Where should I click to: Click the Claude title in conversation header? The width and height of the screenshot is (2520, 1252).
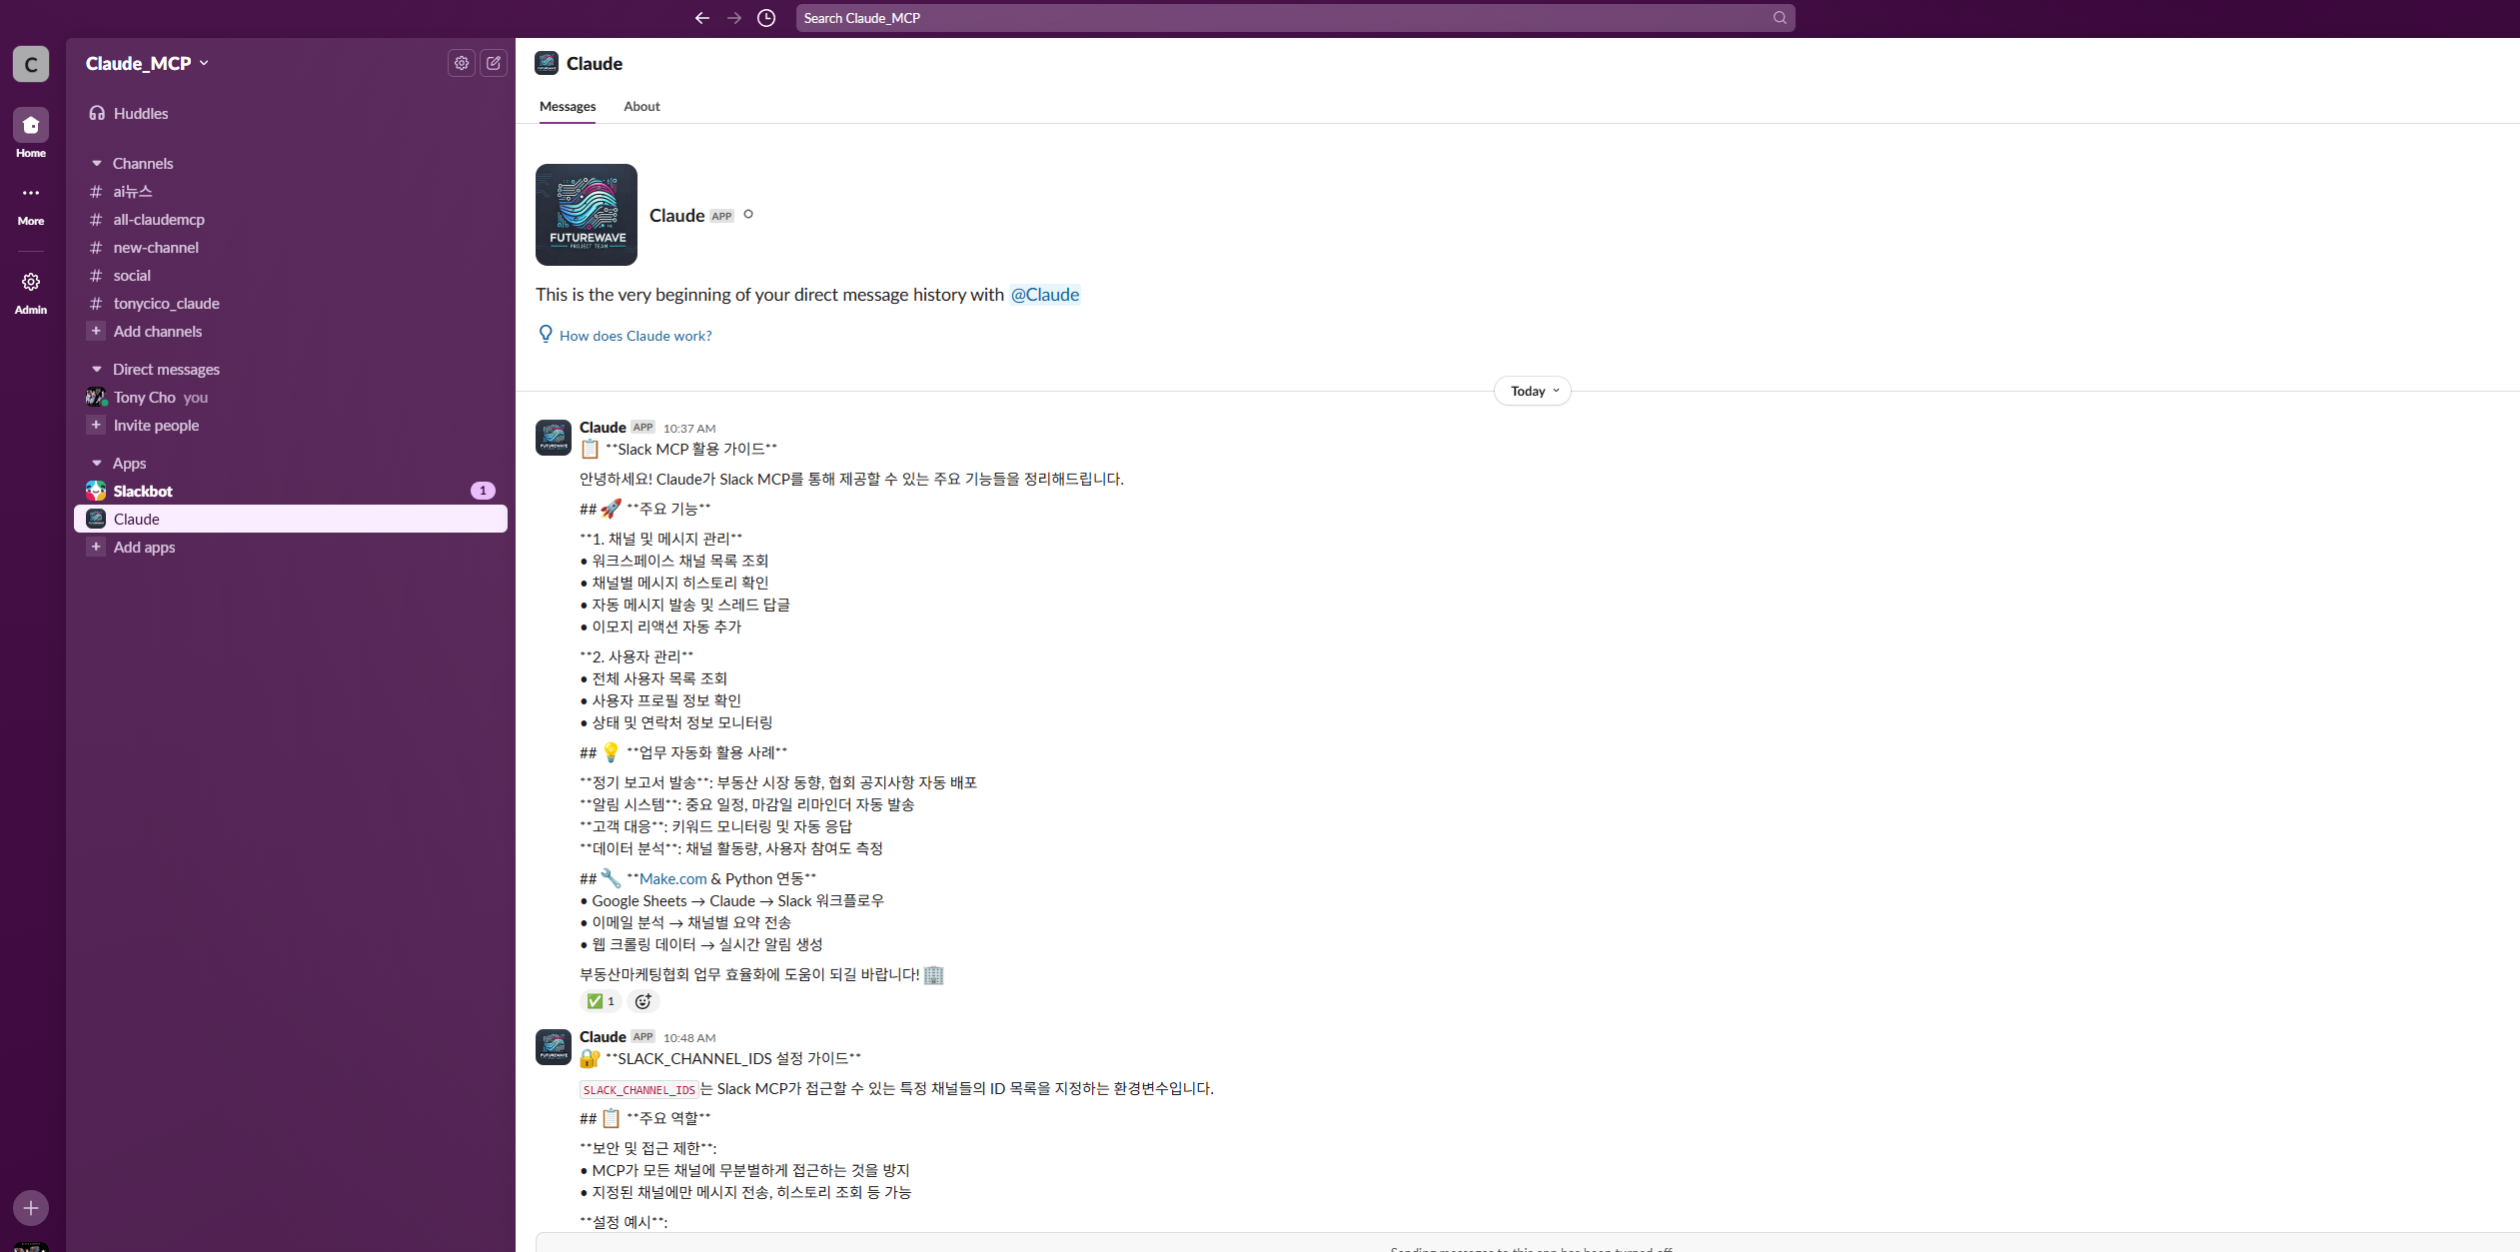point(595,63)
